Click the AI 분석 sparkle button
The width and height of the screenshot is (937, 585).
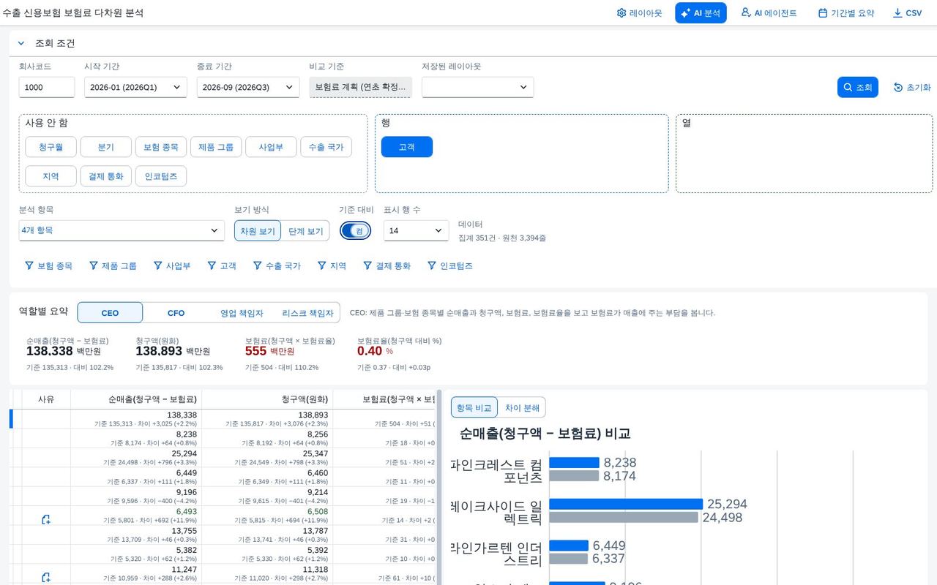pos(701,13)
